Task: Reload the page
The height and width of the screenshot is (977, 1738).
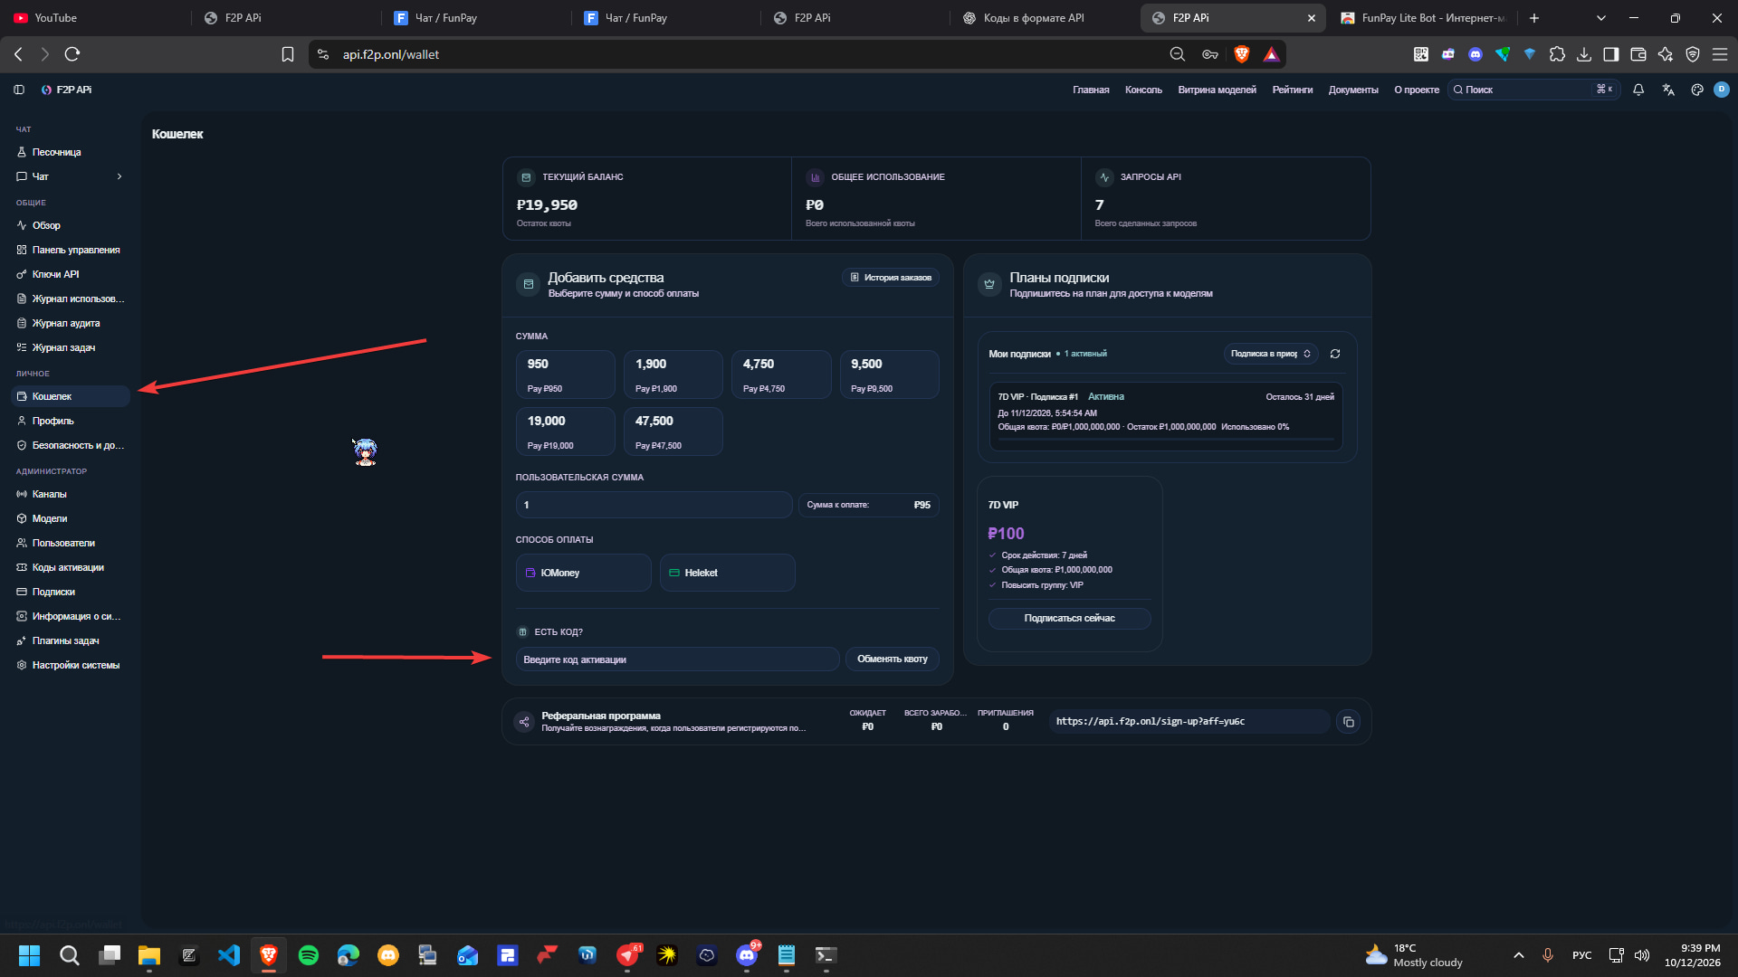Action: [x=72, y=54]
